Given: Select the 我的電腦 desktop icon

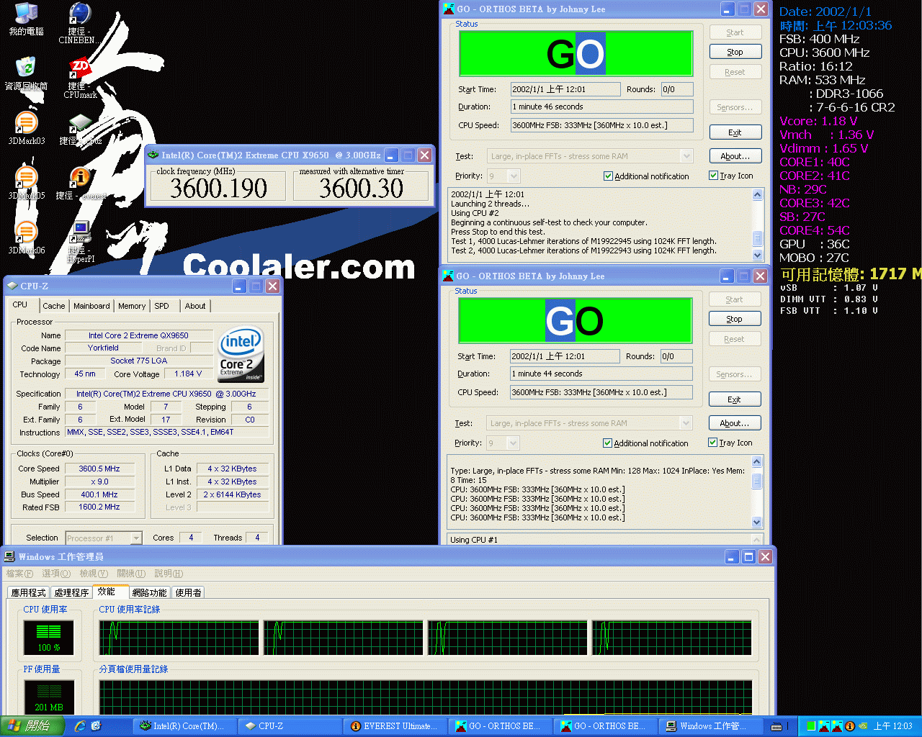Looking at the screenshot, I should (26, 19).
